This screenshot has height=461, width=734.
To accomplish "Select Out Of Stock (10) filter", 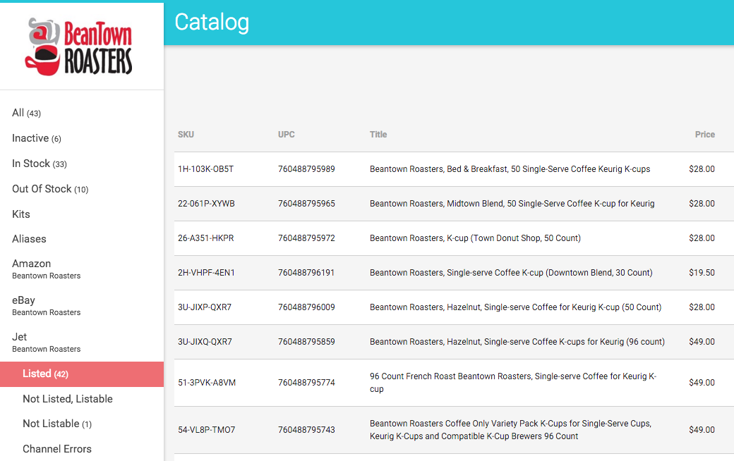I will [50, 189].
